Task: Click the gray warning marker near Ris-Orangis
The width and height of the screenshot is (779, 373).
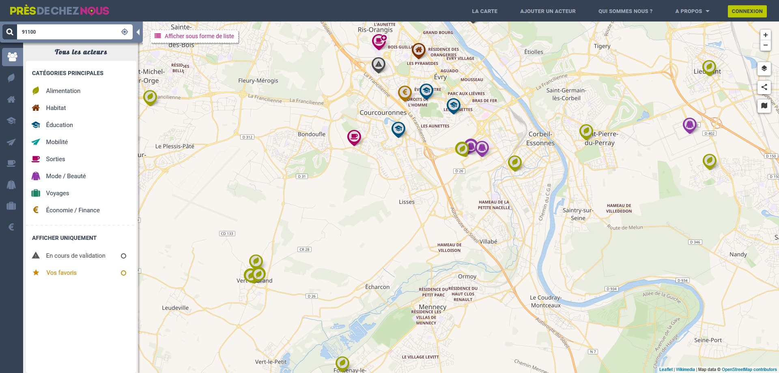Action: [x=379, y=65]
